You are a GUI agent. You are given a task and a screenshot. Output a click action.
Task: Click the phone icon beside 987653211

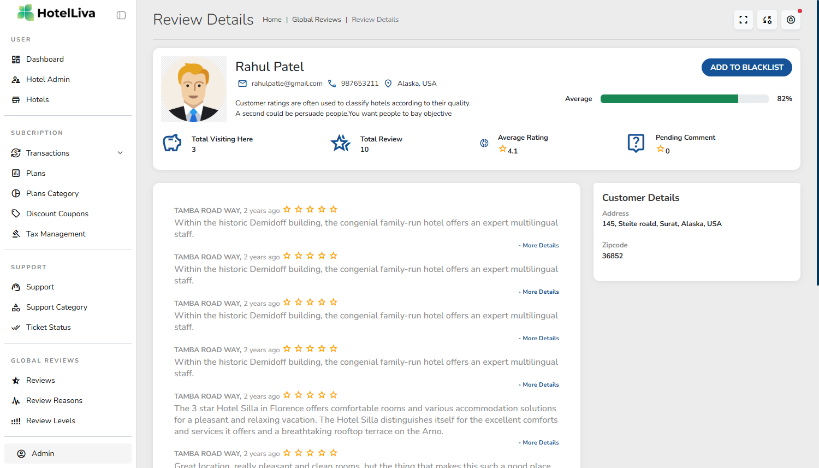click(x=332, y=84)
